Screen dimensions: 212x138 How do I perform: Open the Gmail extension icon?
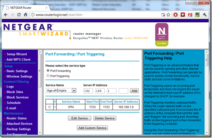coord(190,15)
